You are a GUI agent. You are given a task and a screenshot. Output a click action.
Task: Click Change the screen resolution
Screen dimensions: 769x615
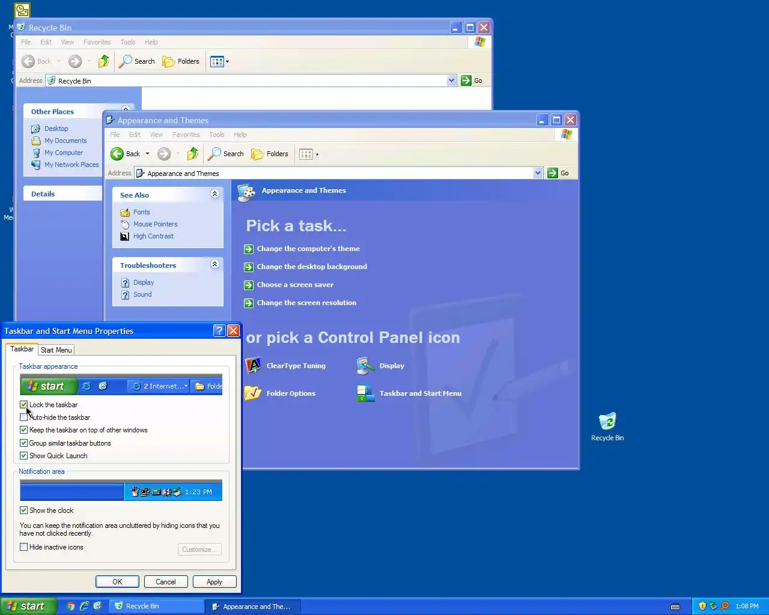[x=306, y=303]
